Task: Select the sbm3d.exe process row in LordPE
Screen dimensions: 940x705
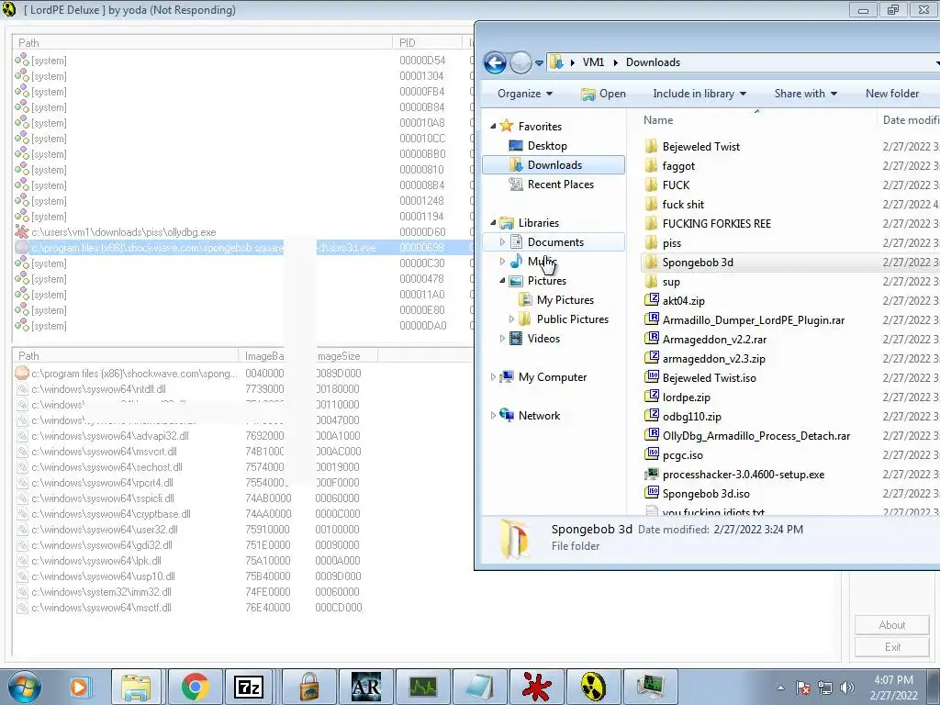Action: click(x=242, y=248)
